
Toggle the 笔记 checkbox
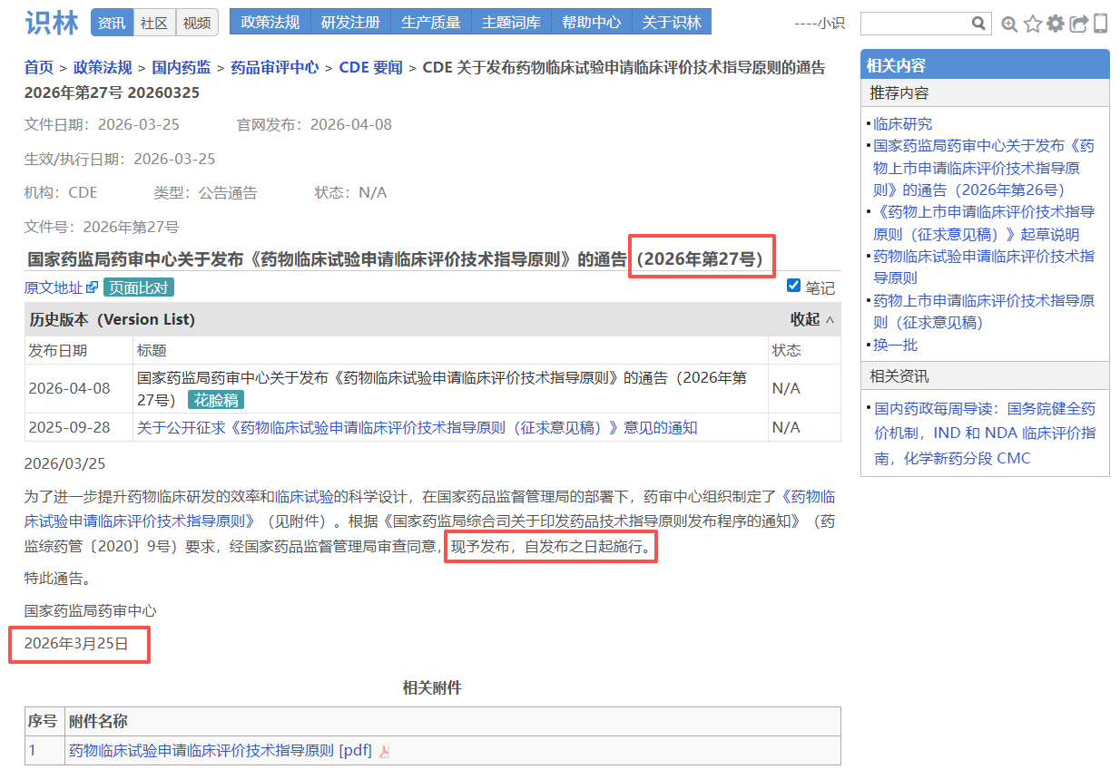(794, 286)
